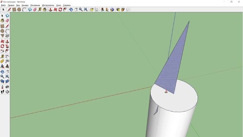This screenshot has width=243, height=137.
Task: Activate Push/Pull in the top toolbar
Action: coord(50,10)
